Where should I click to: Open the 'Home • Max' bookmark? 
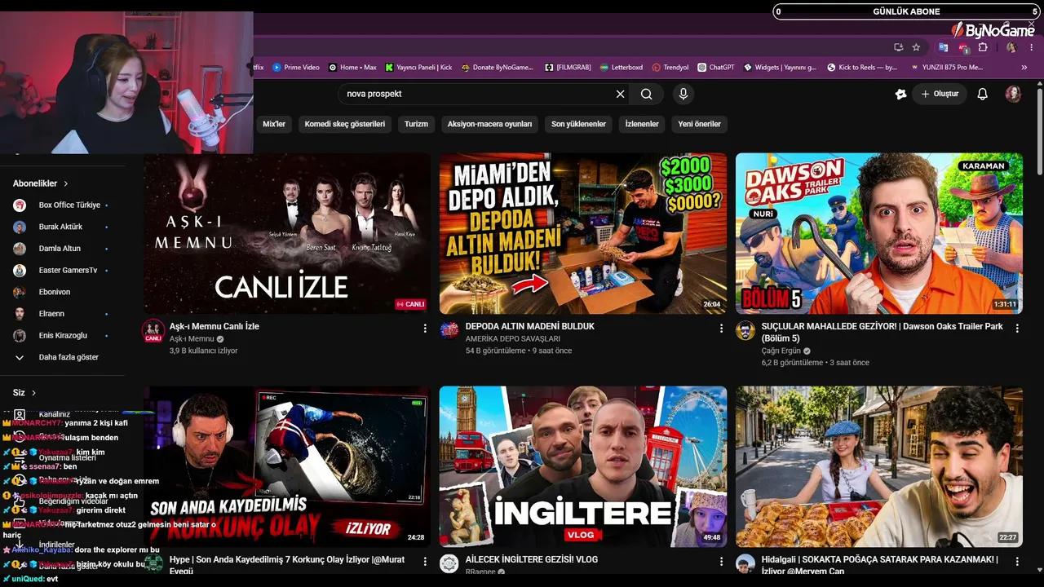pos(352,68)
